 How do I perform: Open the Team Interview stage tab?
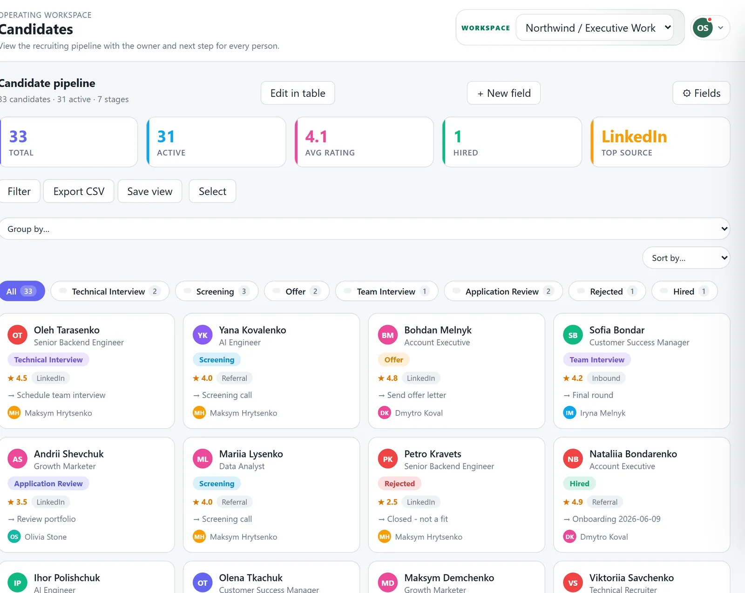(386, 291)
